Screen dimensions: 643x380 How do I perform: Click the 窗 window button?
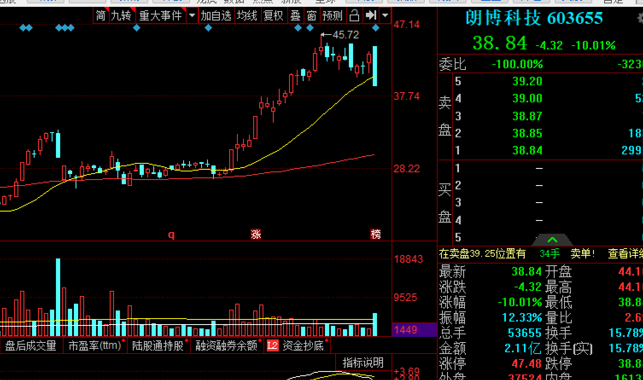312,16
